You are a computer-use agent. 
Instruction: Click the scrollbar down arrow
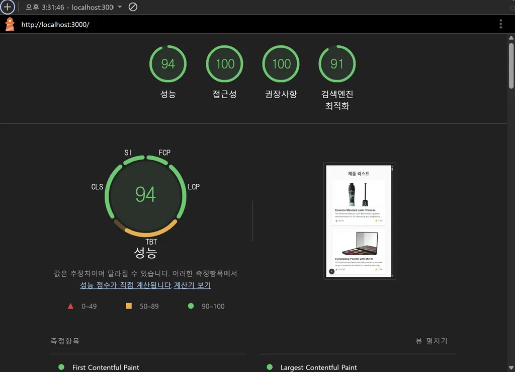511,368
